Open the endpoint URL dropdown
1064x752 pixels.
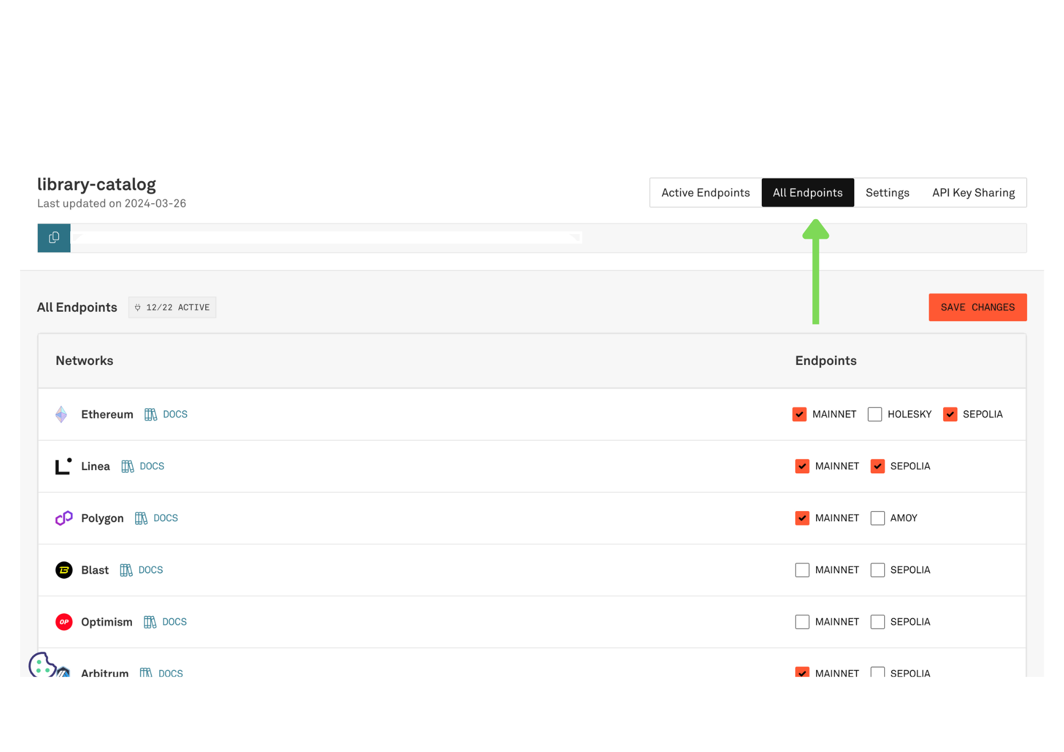click(x=573, y=238)
